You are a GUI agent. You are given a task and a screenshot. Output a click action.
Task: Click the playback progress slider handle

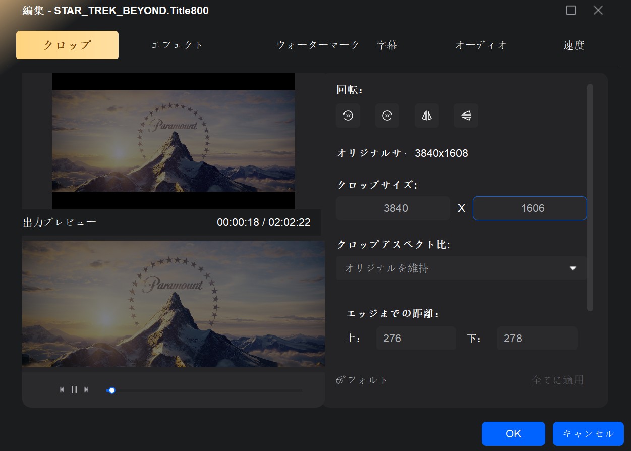pyautogui.click(x=112, y=390)
